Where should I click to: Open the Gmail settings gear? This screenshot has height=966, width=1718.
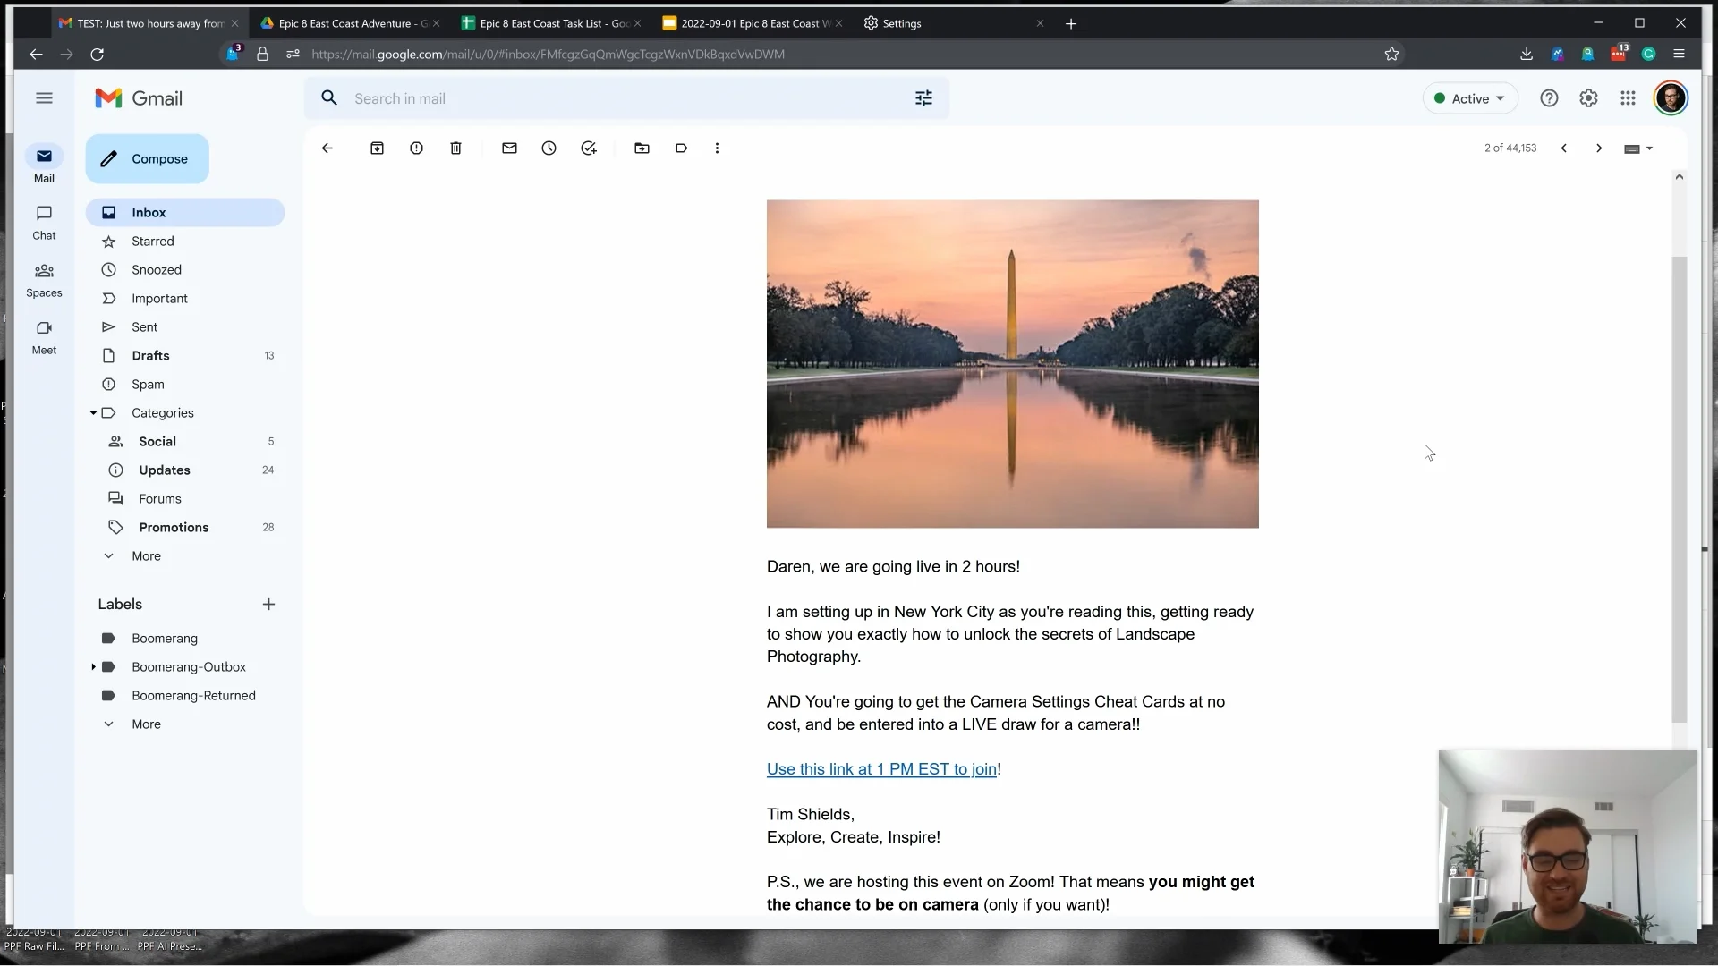[x=1588, y=98]
